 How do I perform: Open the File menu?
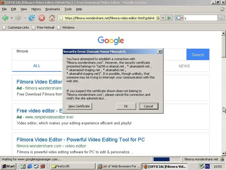click(4, 9)
